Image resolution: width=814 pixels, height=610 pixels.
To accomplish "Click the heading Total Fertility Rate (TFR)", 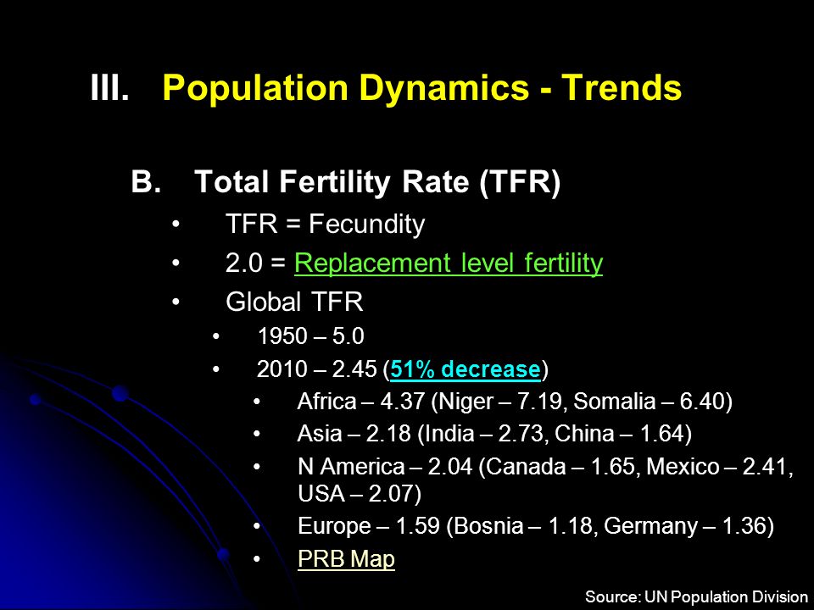I will coord(377,182).
